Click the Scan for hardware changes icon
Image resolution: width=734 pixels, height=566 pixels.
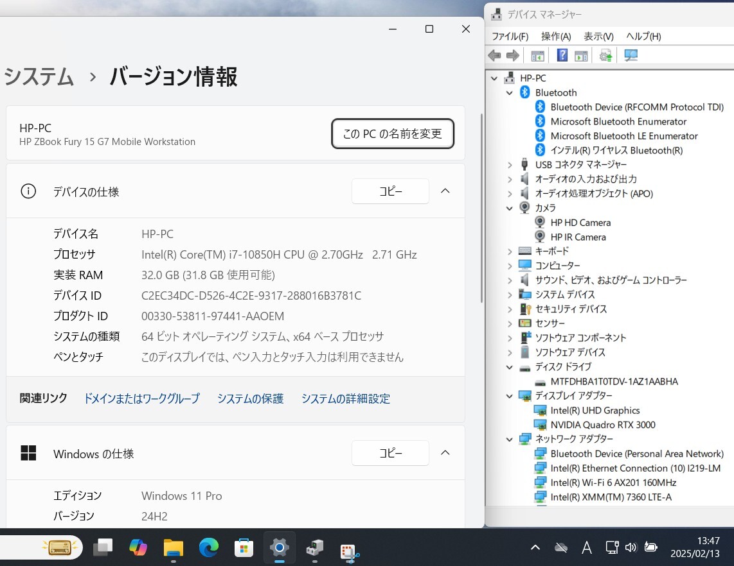631,56
